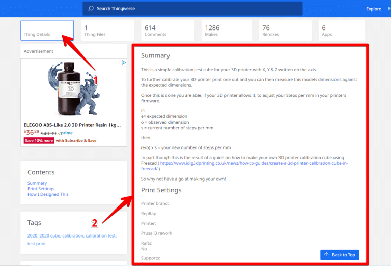Select the calibration test tag
This screenshot has width=391, height=267.
(x=100, y=236)
